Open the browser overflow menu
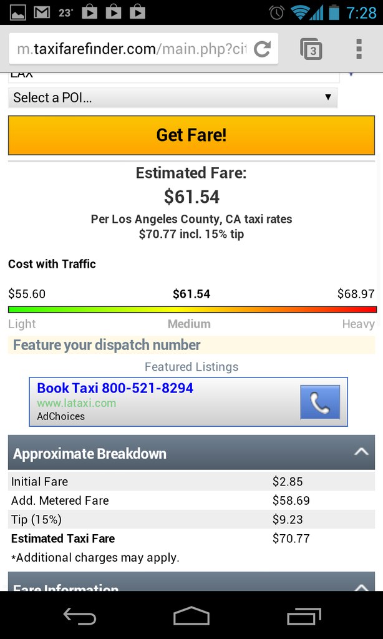Viewport: 383px width, 639px height. [359, 49]
